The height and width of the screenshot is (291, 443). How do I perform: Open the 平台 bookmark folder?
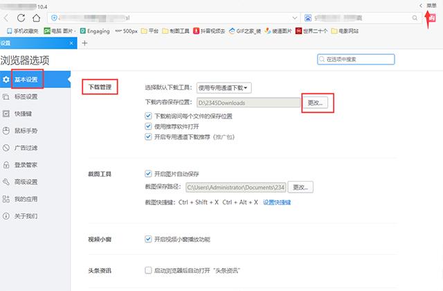(x=150, y=31)
